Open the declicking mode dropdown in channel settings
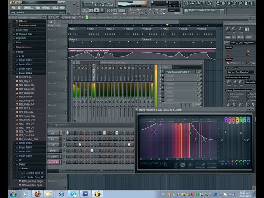 pos(240,72)
